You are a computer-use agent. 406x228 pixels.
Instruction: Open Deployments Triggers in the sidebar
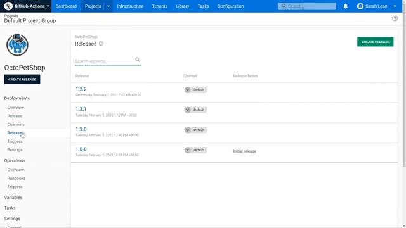(x=15, y=141)
